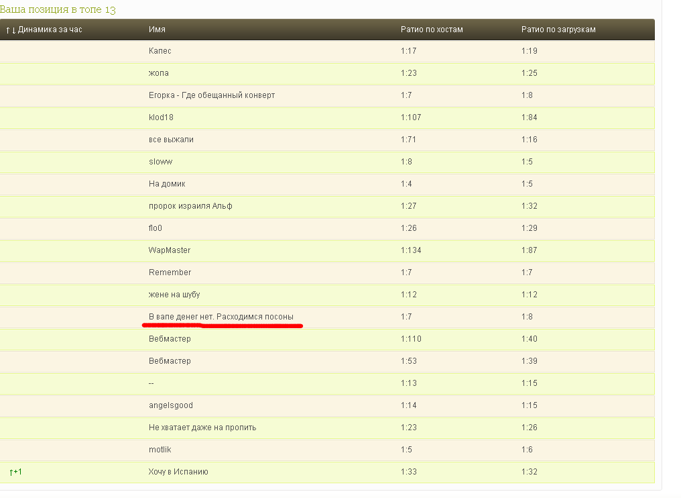Click download ratio 1:8 in Егорка row
The height and width of the screenshot is (498, 681).
tap(527, 95)
